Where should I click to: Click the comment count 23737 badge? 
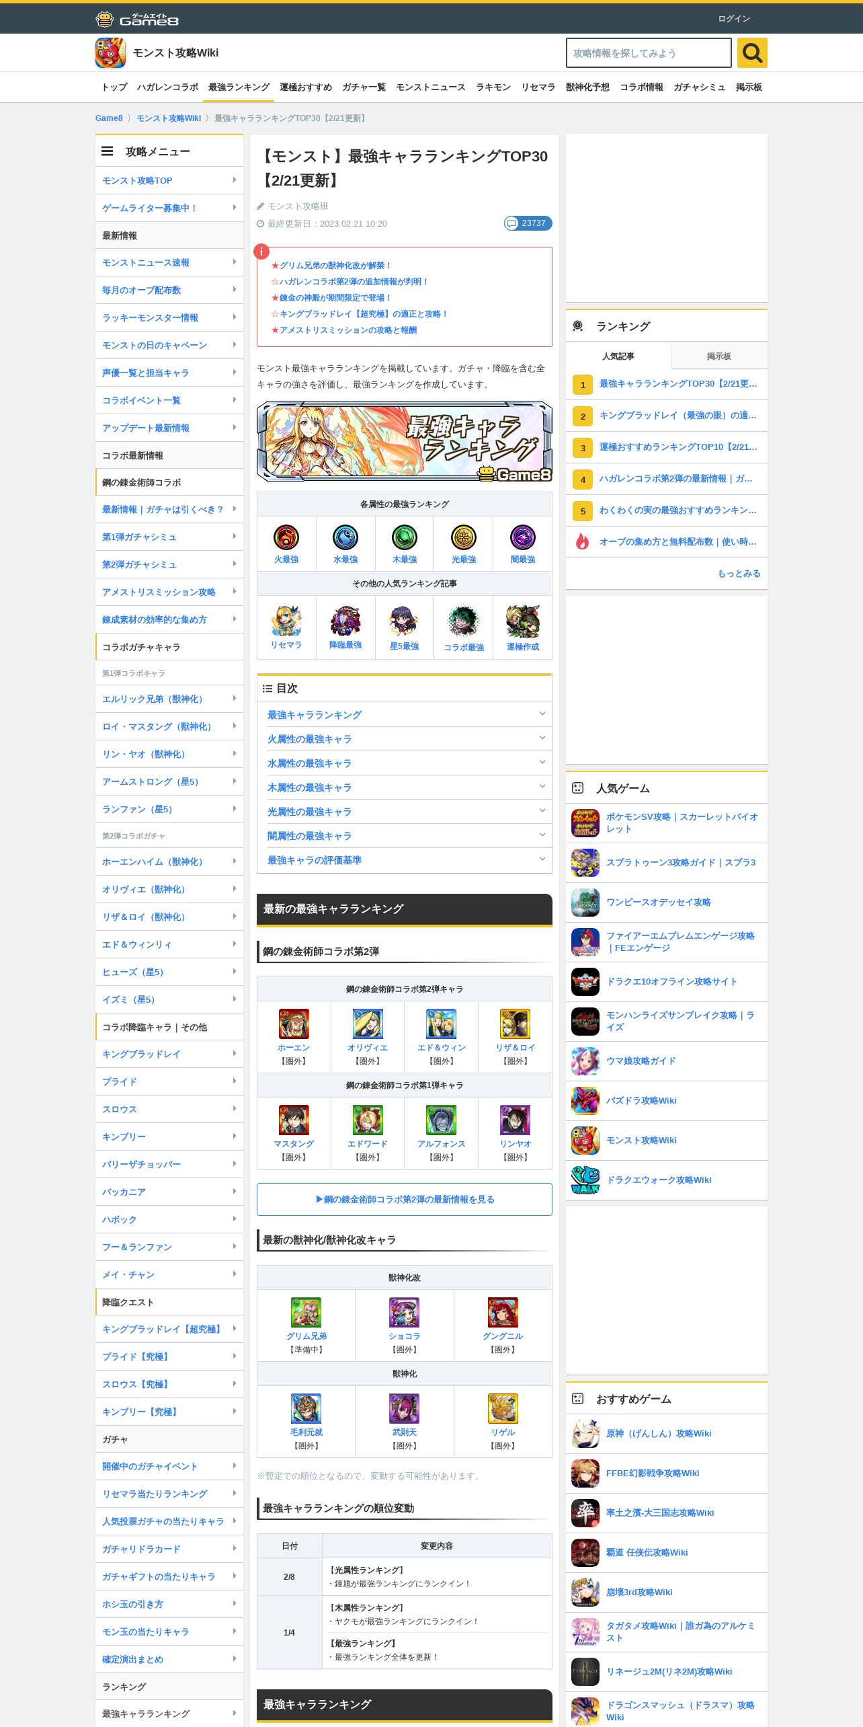click(x=528, y=223)
